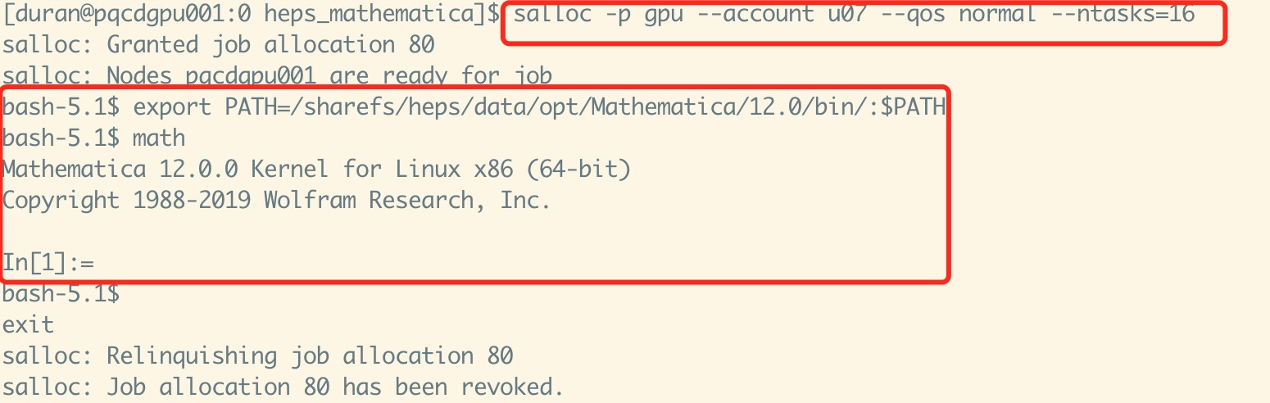Viewport: 1270px width, 403px height.
Task: Click the Mathematica 12.0.0 Kernel banner line
Action: click(317, 170)
